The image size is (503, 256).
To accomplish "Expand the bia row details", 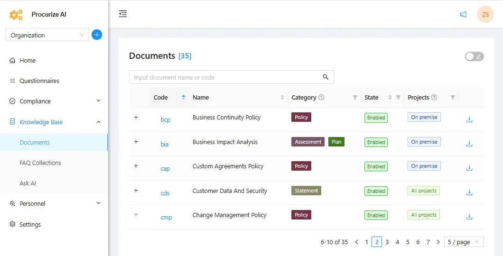I will [x=136, y=142].
